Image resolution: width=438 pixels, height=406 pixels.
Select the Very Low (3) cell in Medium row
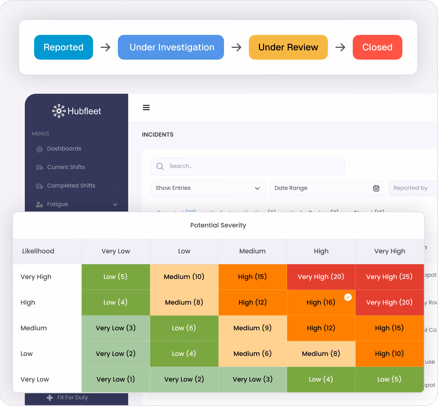116,328
